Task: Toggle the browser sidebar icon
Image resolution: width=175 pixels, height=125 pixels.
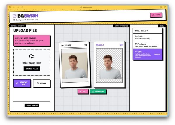Action: [10, 7]
